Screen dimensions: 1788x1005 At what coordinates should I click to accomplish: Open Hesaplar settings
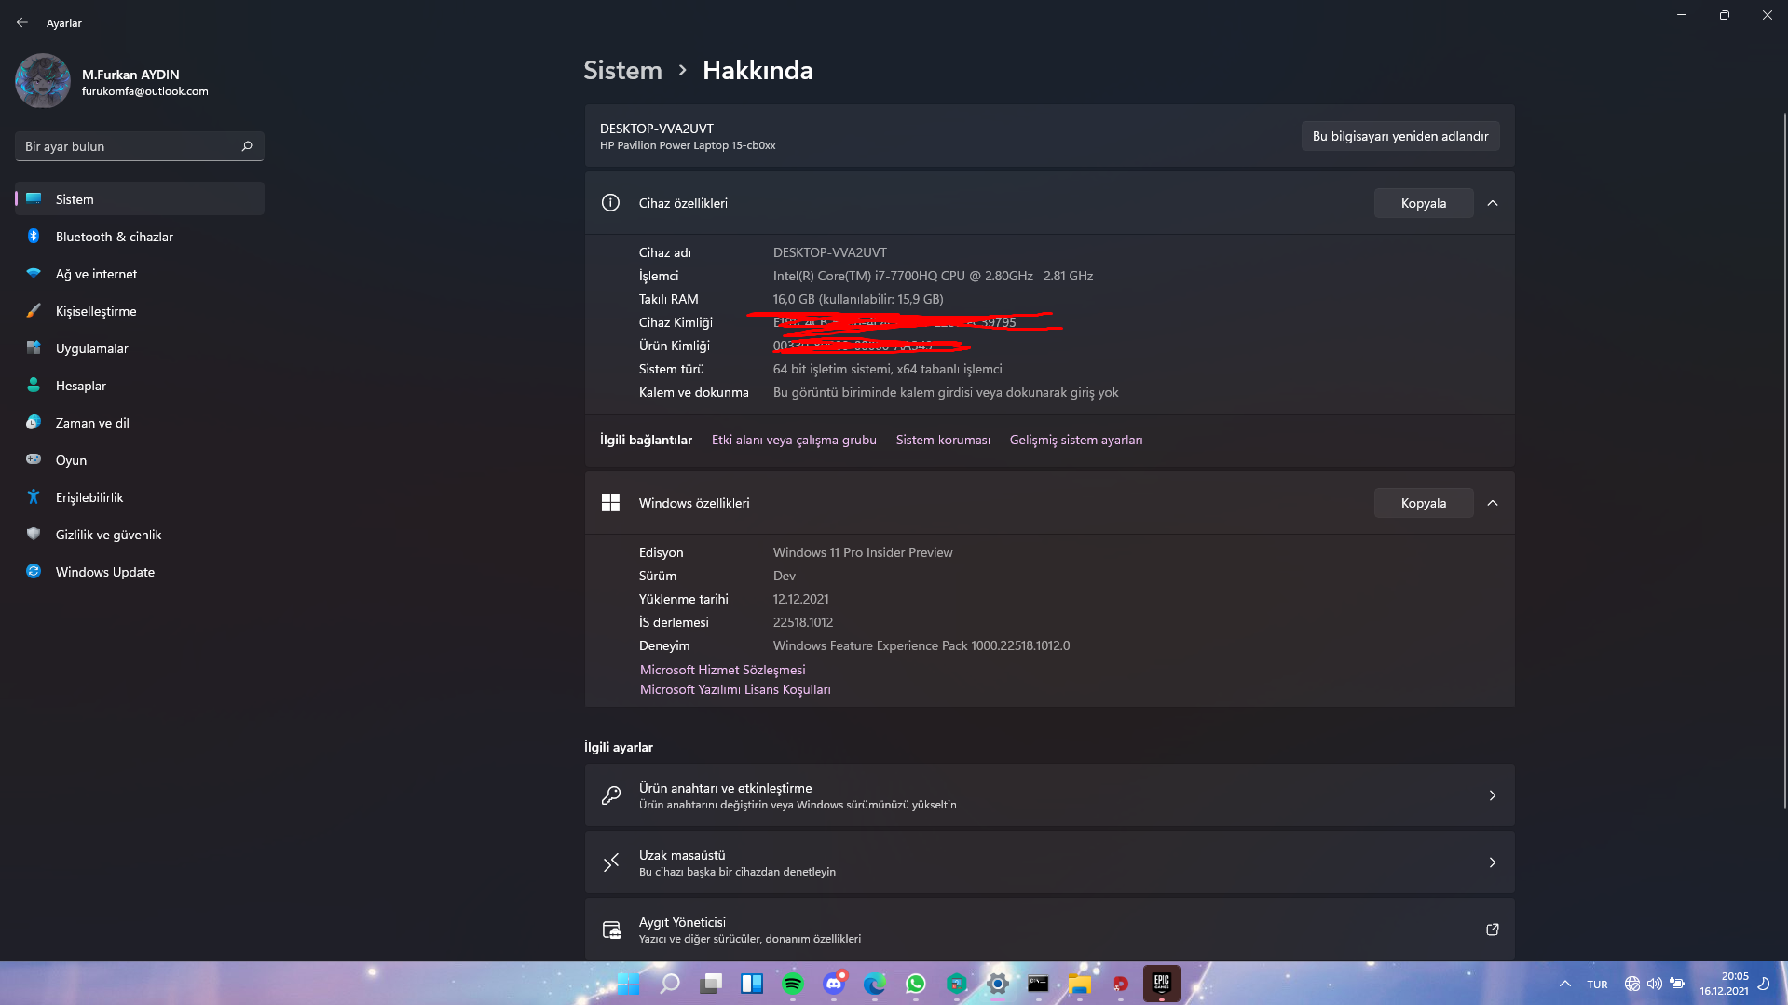[140, 386]
